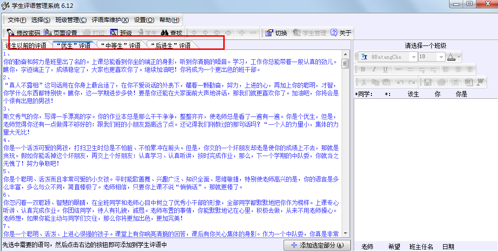Click the printer icon in editor toolbar
Image resolution: width=498 pixels, height=251 pixels.
[x=442, y=82]
